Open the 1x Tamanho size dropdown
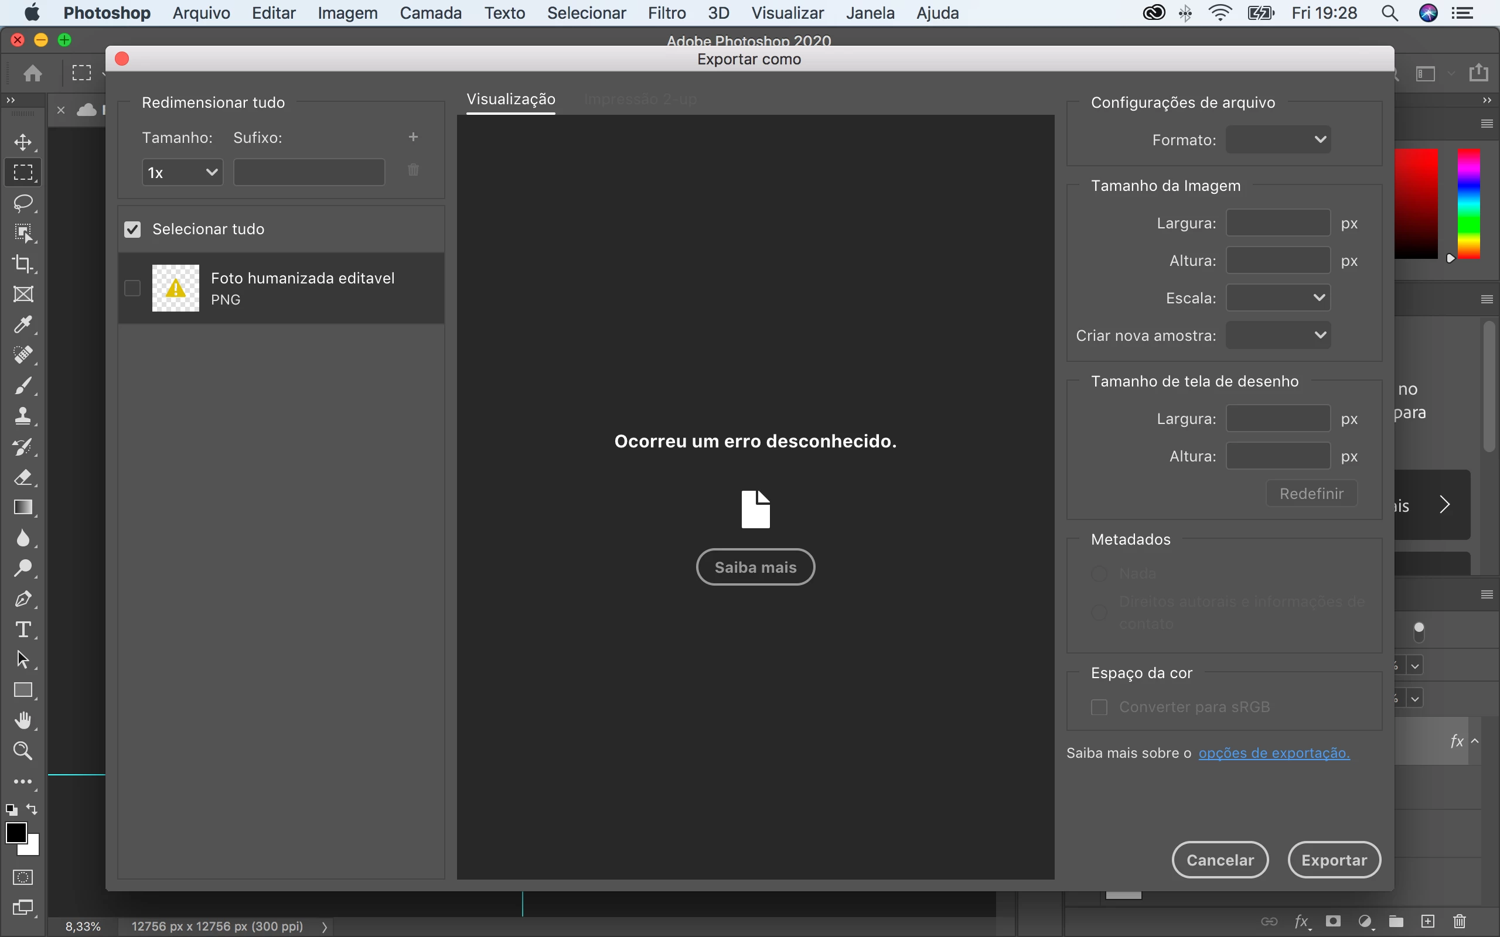 click(x=182, y=172)
